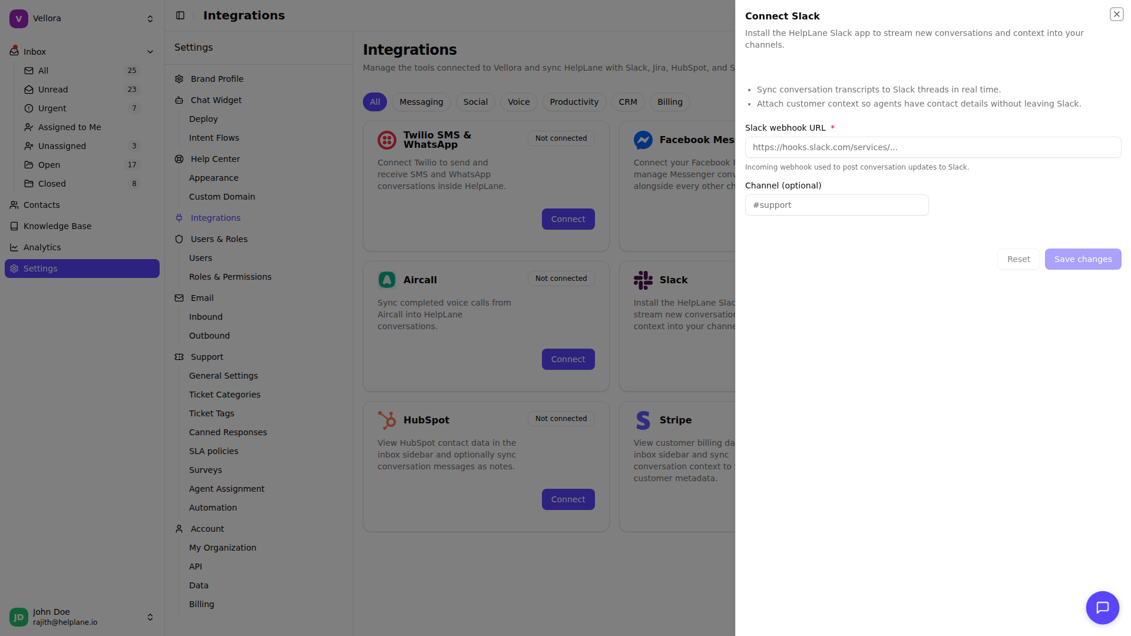This screenshot has height=636, width=1131.
Task: Click the Analytics chart icon
Action: point(14,247)
